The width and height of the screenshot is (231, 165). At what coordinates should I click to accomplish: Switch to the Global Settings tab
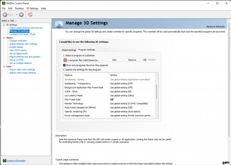69,50
